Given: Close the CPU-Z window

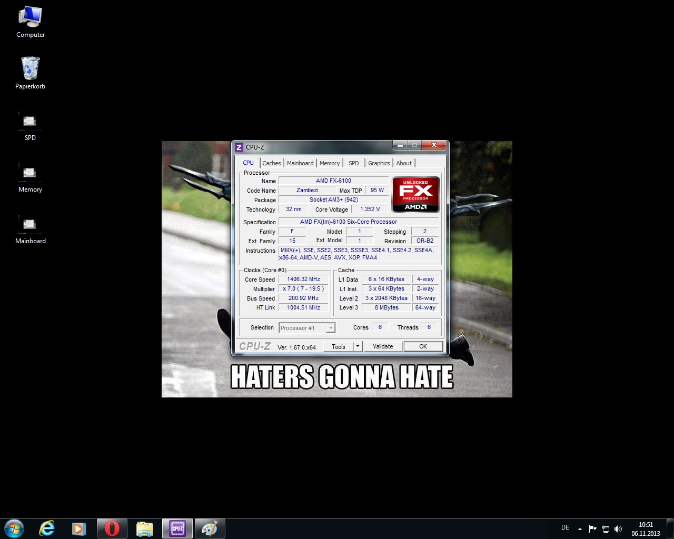Looking at the screenshot, I should pyautogui.click(x=434, y=145).
